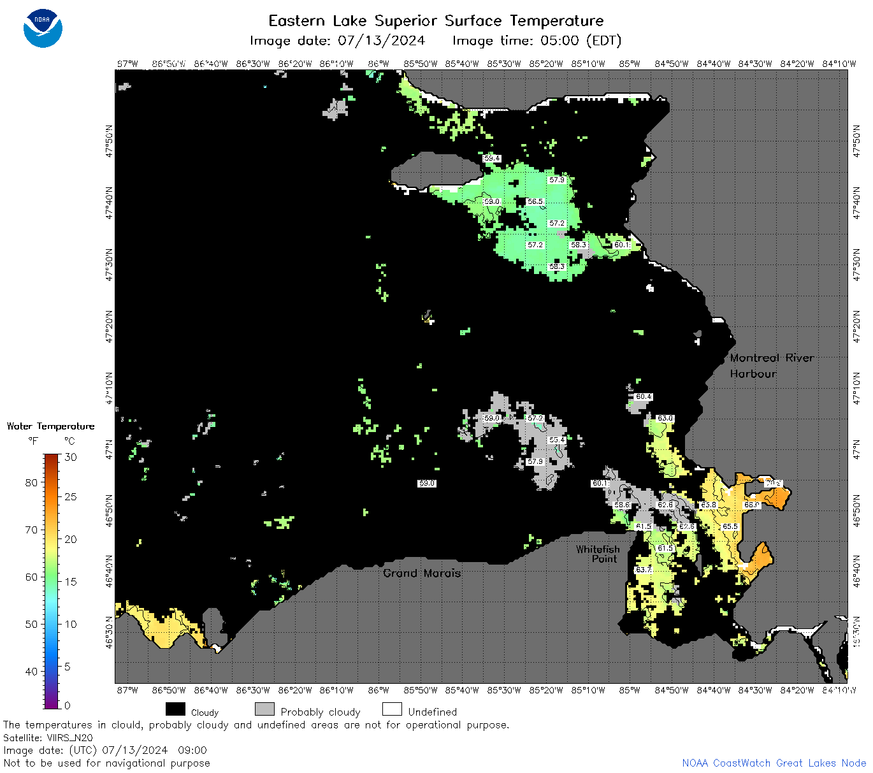Select the Image time 05:00 (EDT) text
The width and height of the screenshot is (873, 773).
tap(537, 41)
